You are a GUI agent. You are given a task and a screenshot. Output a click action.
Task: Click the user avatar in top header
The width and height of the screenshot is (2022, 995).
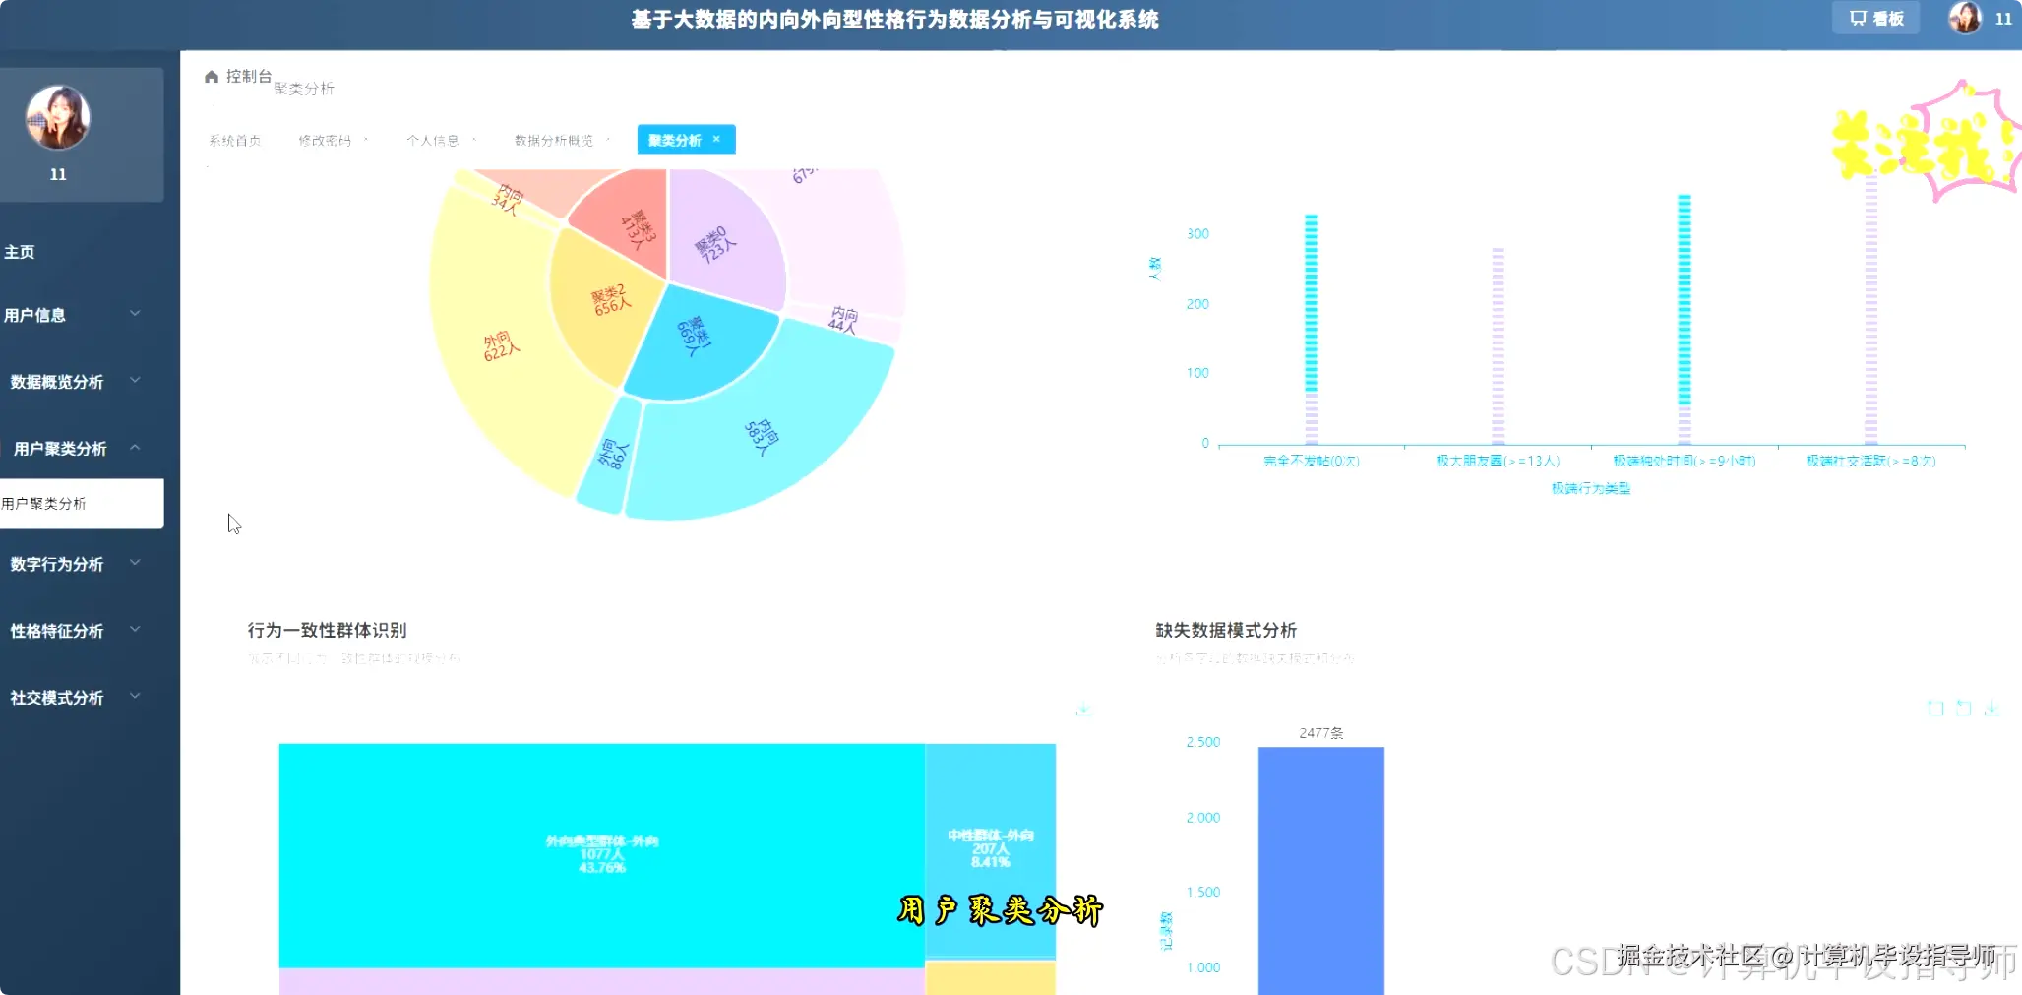tap(1965, 18)
